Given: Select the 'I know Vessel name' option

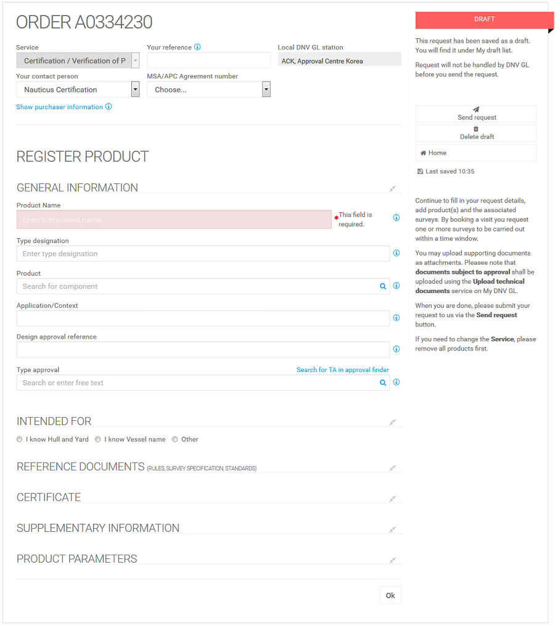Looking at the screenshot, I should (x=98, y=439).
